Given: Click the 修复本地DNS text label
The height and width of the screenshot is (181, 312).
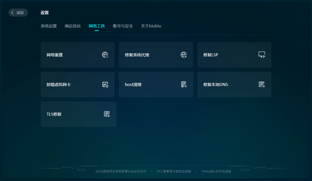Looking at the screenshot, I should coord(216,84).
